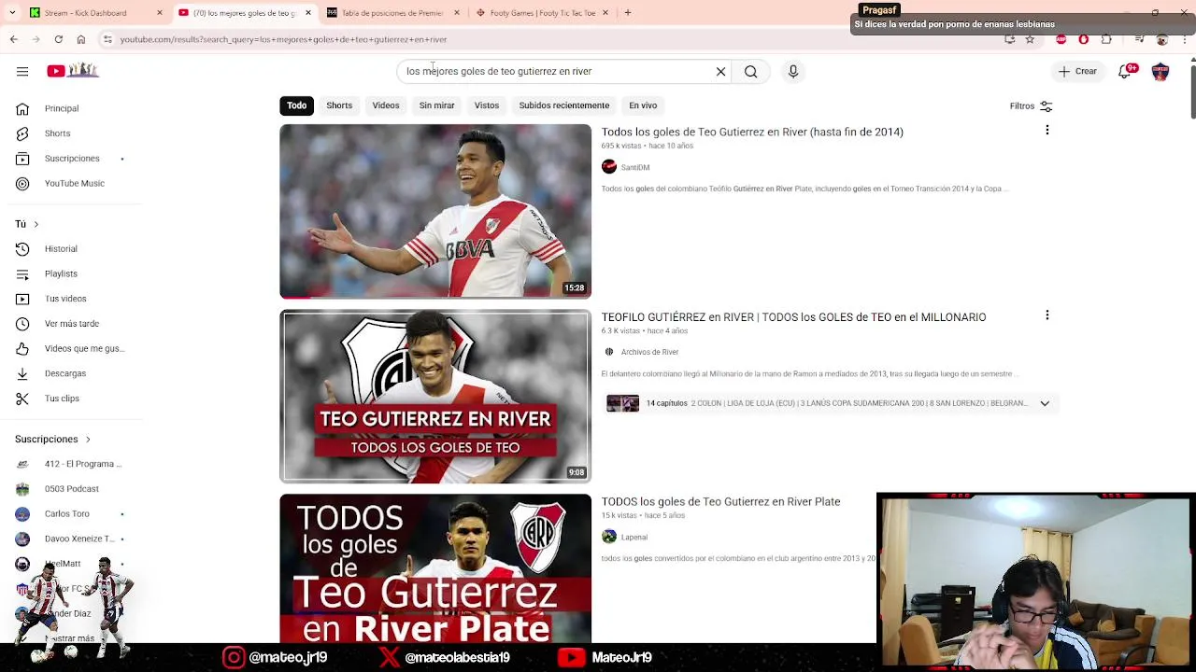Open the Crear upload menu
Screen dimensions: 1196x672
1077,71
